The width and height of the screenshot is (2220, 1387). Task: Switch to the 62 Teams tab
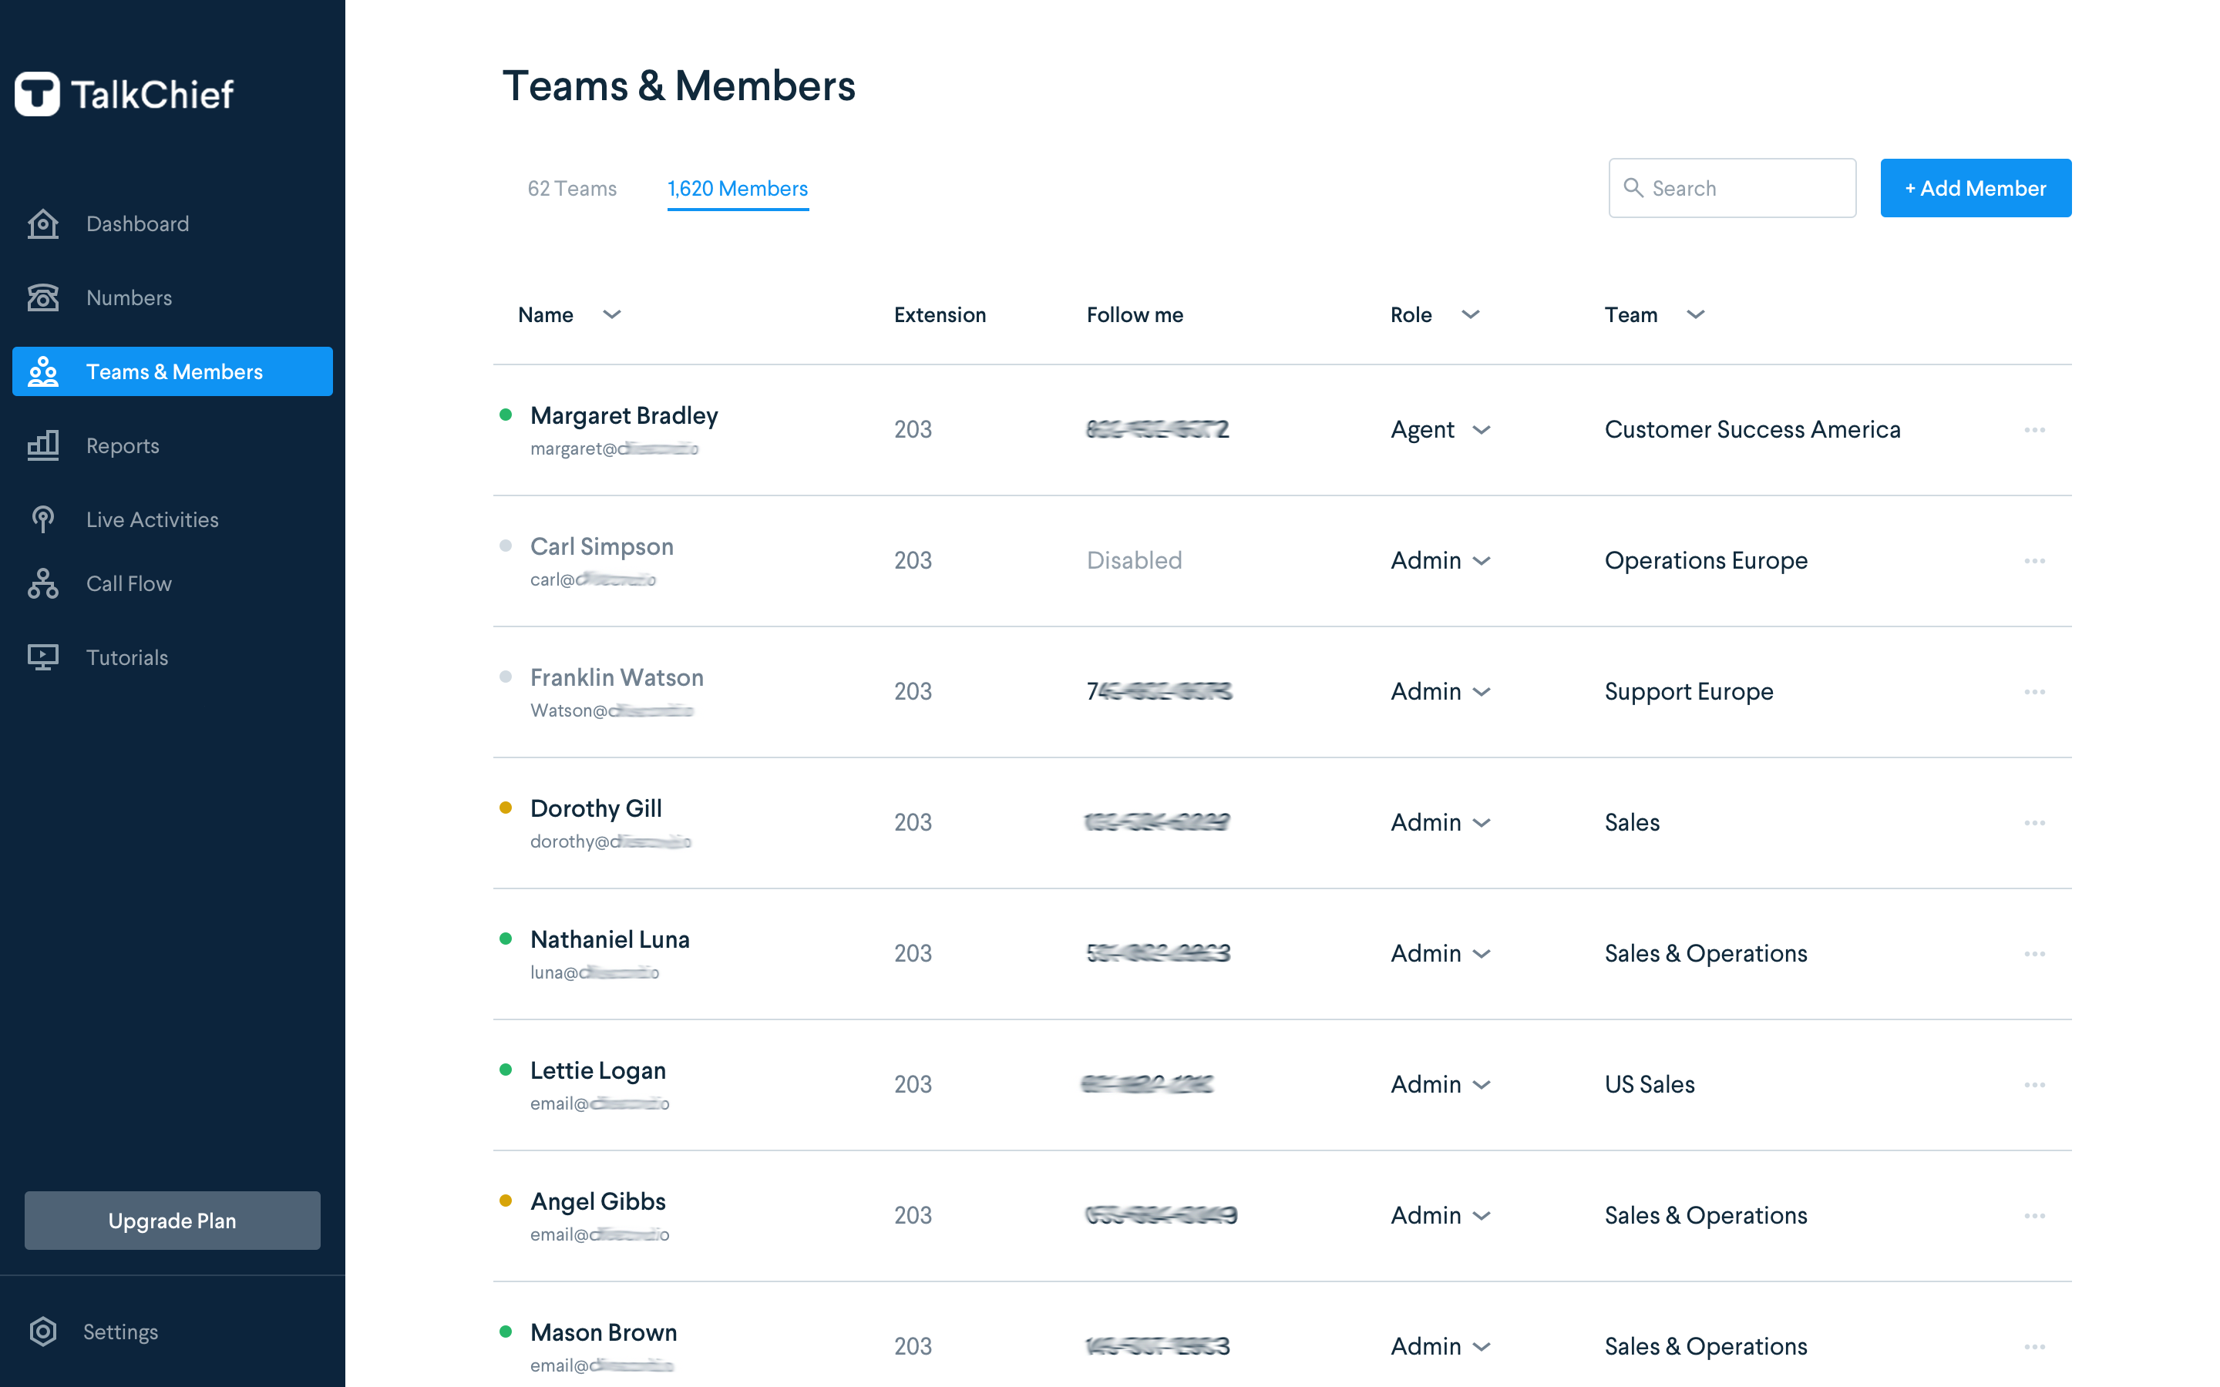pos(571,188)
